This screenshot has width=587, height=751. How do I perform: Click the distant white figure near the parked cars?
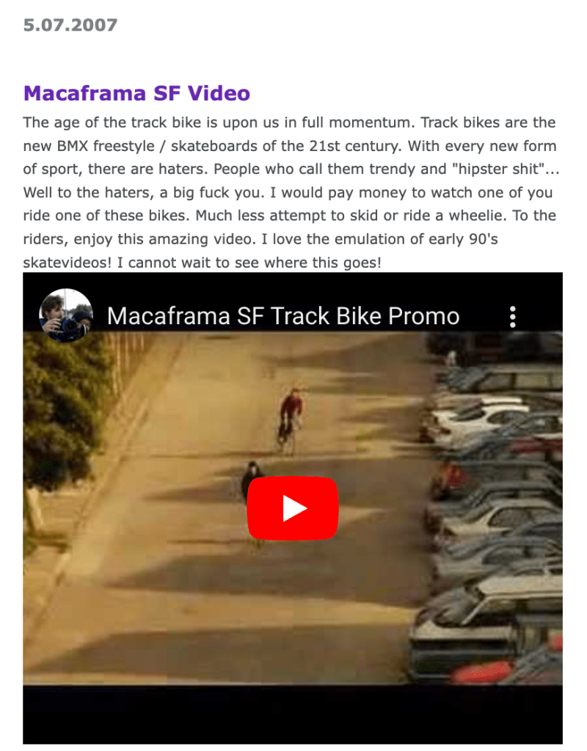coord(451,358)
